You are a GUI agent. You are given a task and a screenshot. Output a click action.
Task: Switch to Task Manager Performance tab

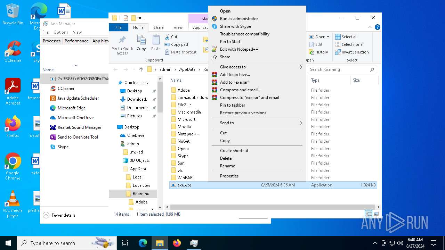[76, 41]
